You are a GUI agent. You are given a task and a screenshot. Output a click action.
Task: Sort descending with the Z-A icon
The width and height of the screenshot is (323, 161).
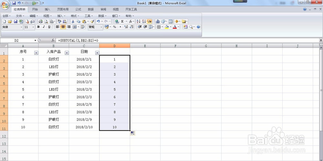pyautogui.click(x=144, y=21)
